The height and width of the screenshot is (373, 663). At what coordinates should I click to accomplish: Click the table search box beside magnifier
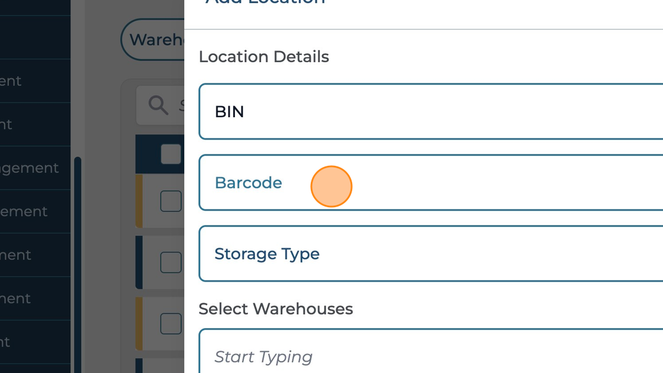coord(181,105)
